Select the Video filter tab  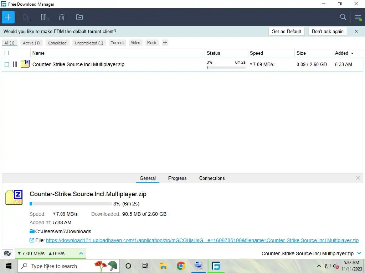(135, 43)
